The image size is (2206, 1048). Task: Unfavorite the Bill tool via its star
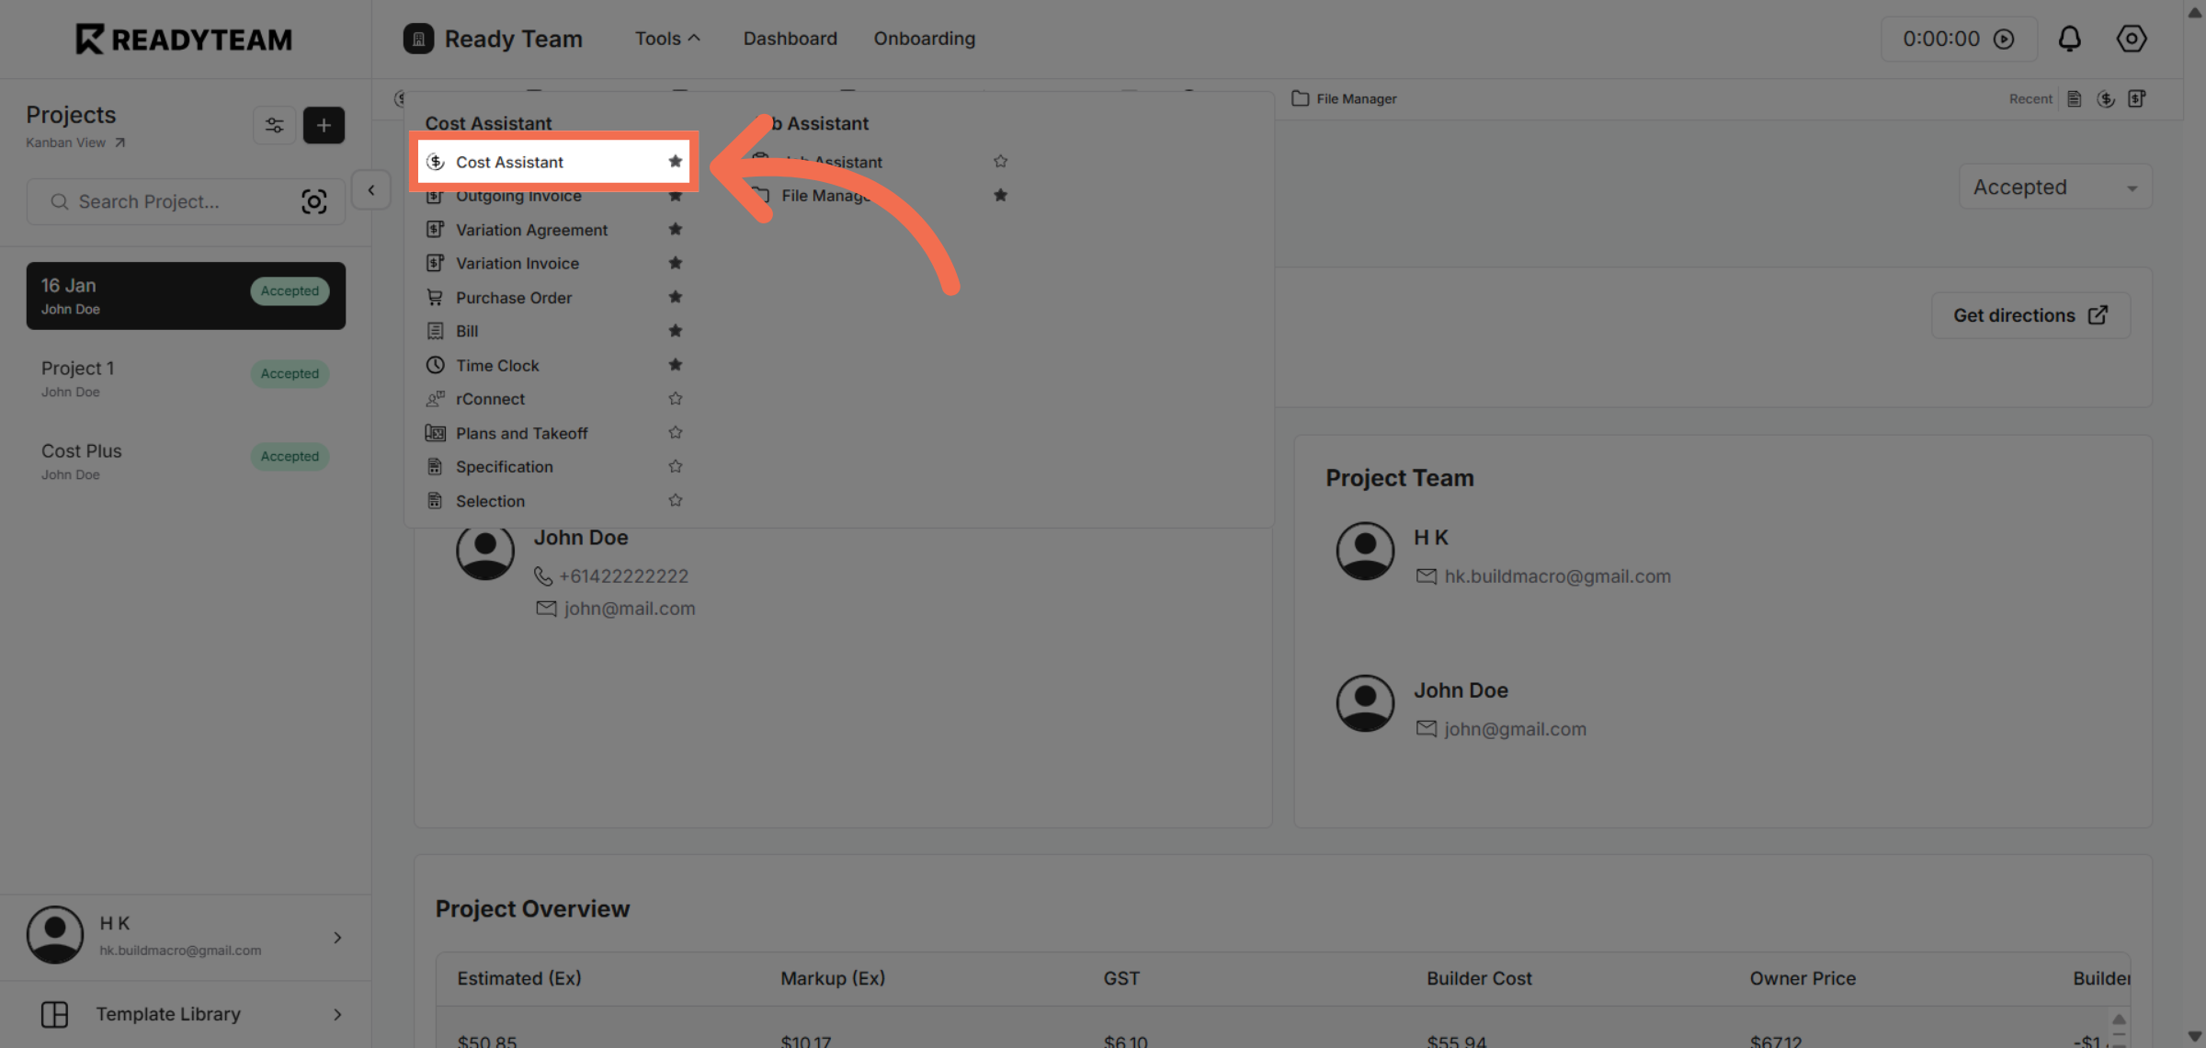tap(676, 331)
